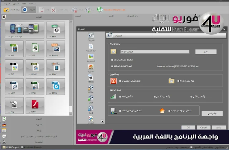Toggle التشغيل العام sound checkbox
Image resolution: width=229 pixels, height=150 pixels.
click(120, 97)
